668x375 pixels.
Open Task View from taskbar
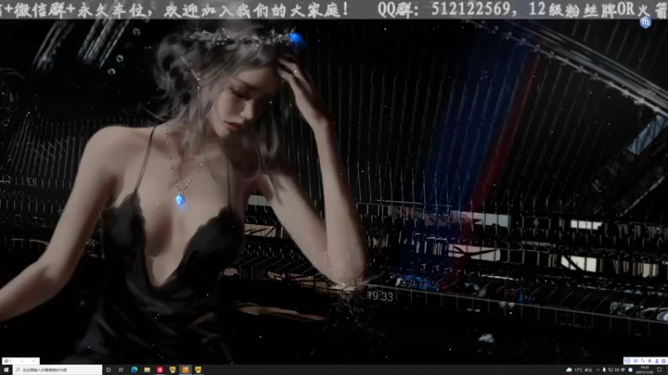point(121,370)
